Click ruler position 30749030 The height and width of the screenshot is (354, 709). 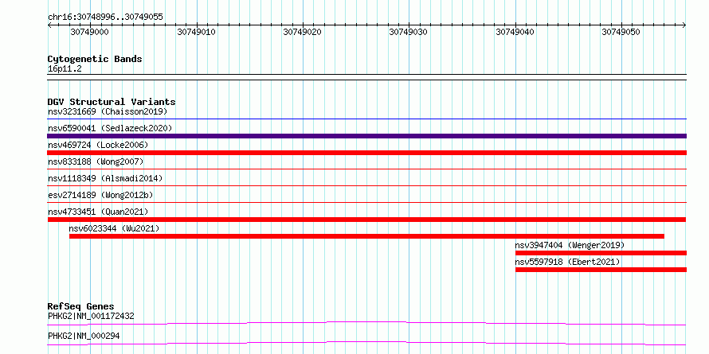coord(409,32)
